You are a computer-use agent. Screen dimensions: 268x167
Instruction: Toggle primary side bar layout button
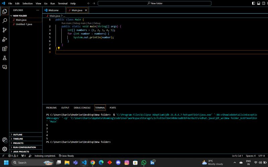click(253, 3)
